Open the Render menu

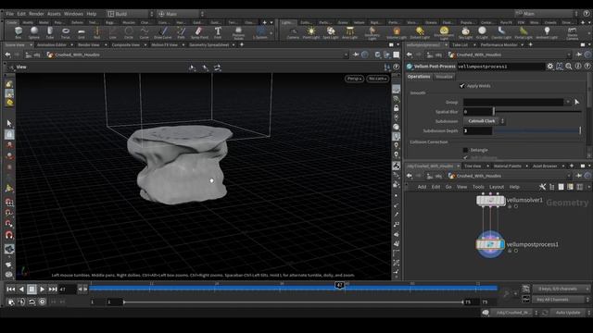(36, 14)
